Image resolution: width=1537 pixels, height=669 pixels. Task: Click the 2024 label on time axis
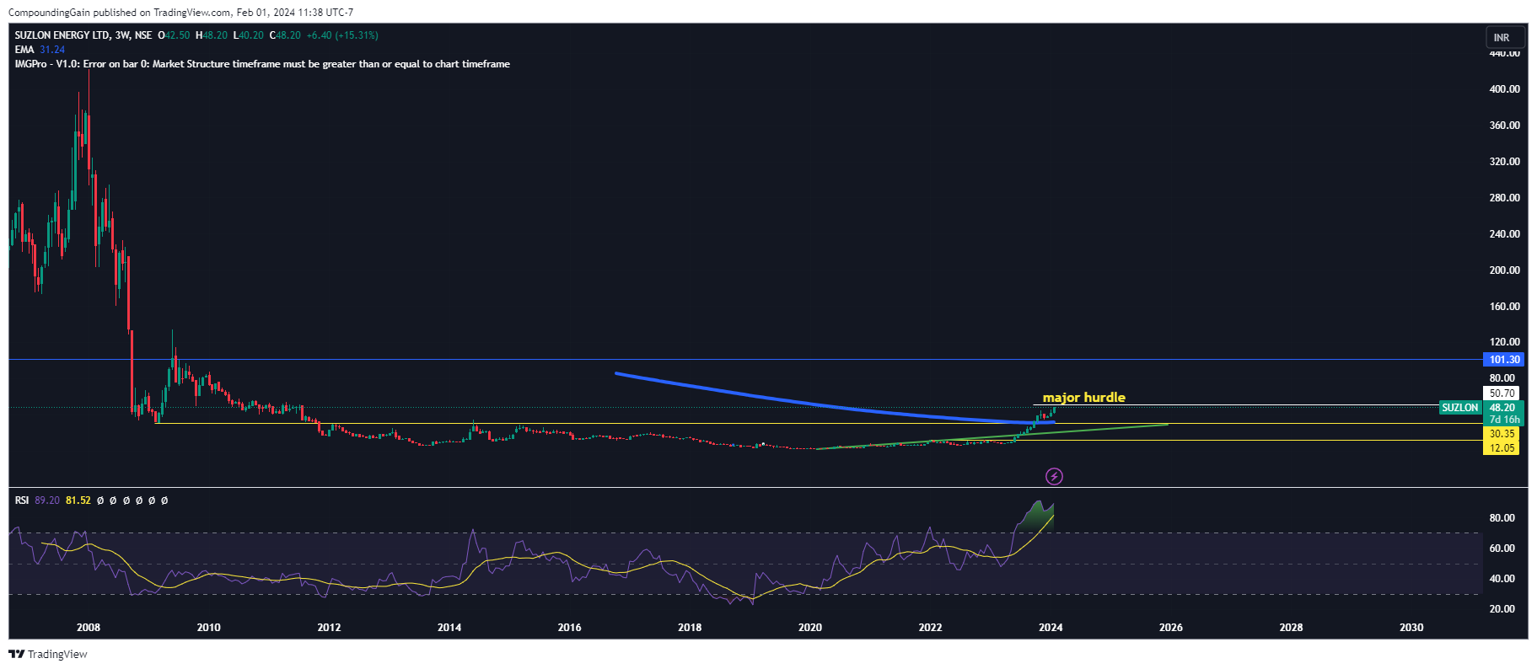1051,628
